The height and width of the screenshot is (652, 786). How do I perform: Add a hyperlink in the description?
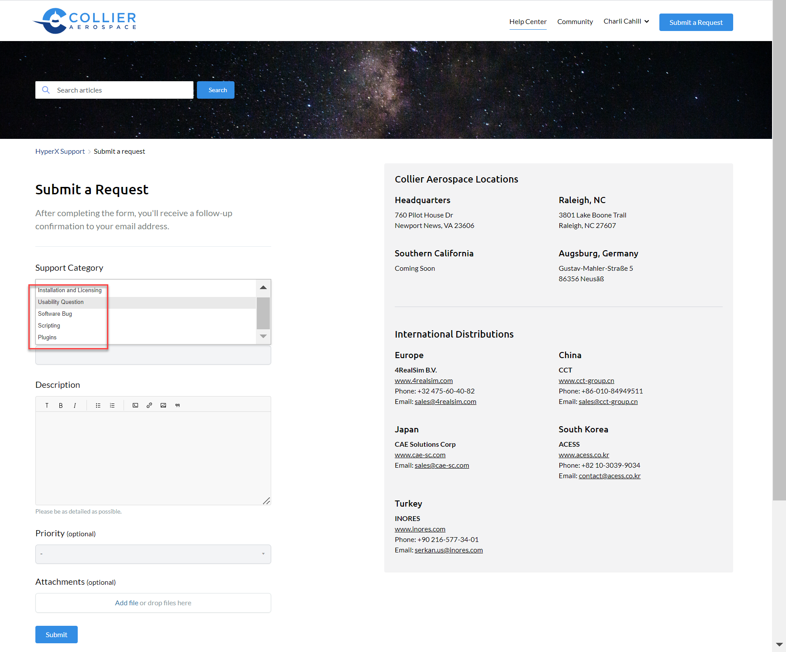pos(149,405)
